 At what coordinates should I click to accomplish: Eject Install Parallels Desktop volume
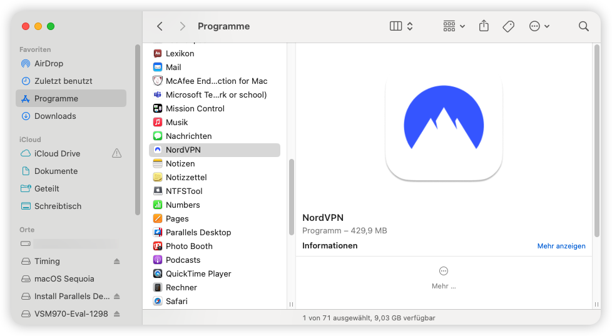[x=116, y=296]
